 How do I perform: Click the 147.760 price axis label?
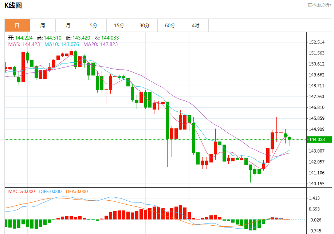pos(317,97)
